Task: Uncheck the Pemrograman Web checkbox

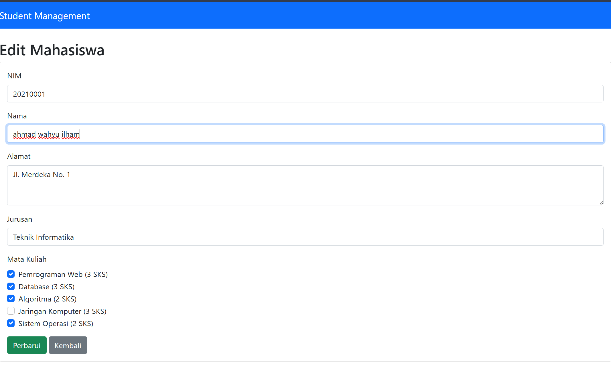Action: point(11,274)
